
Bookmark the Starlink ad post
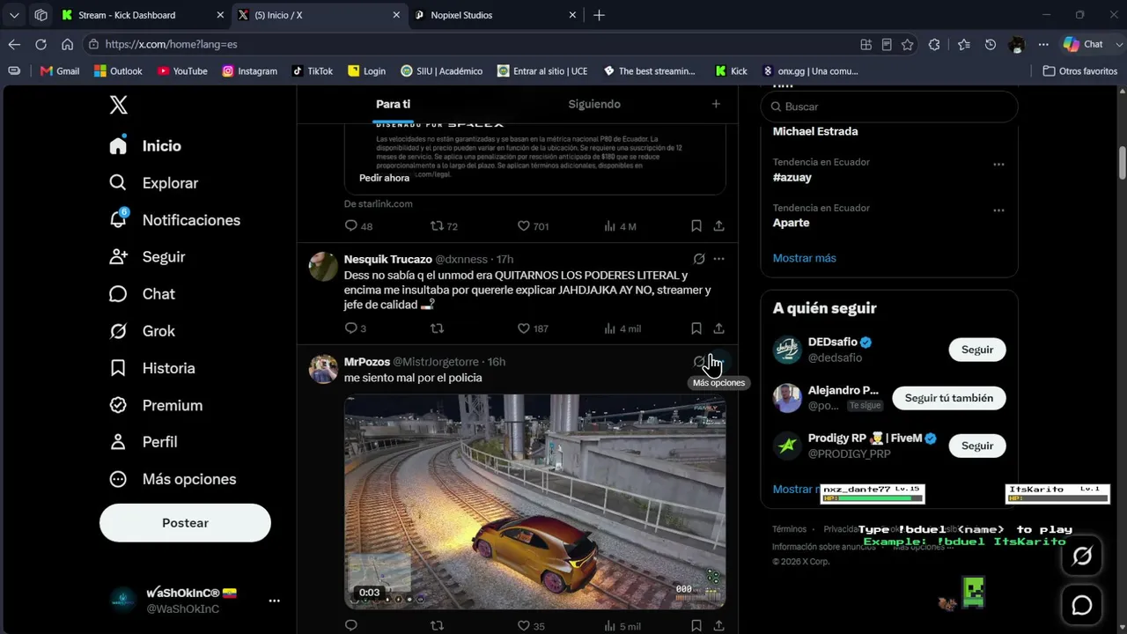(696, 226)
